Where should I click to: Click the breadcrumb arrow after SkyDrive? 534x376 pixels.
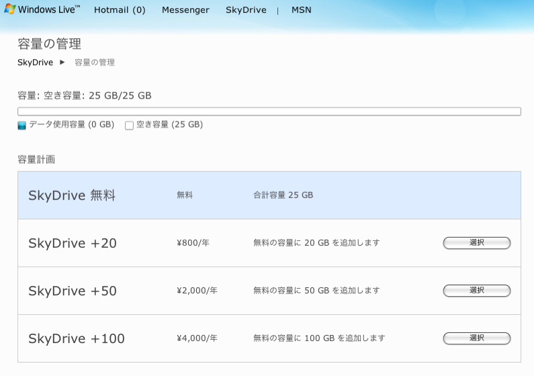coord(62,62)
